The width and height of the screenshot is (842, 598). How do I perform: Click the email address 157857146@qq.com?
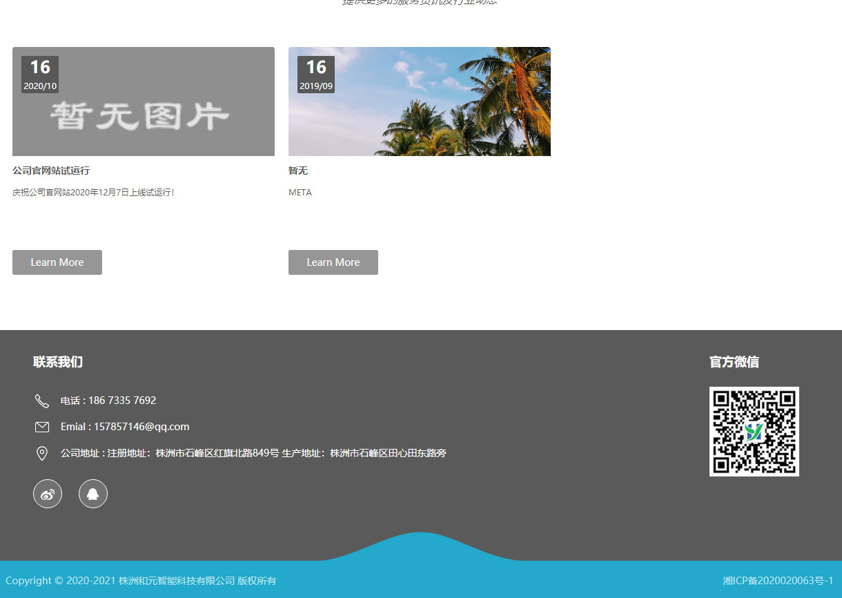coord(141,427)
